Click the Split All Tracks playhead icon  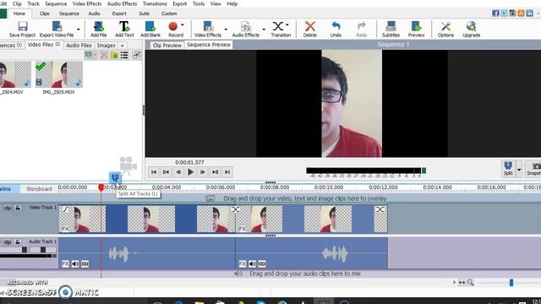[115, 178]
